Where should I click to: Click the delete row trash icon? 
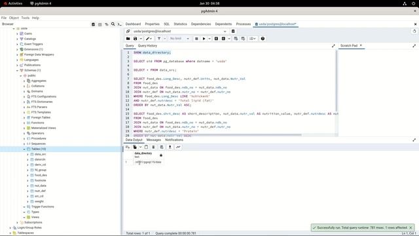point(153,147)
